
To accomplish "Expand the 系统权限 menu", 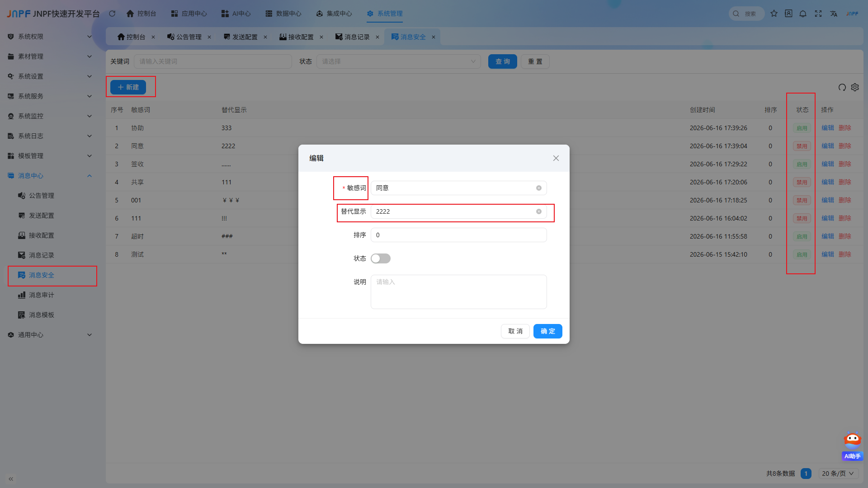I will click(50, 37).
